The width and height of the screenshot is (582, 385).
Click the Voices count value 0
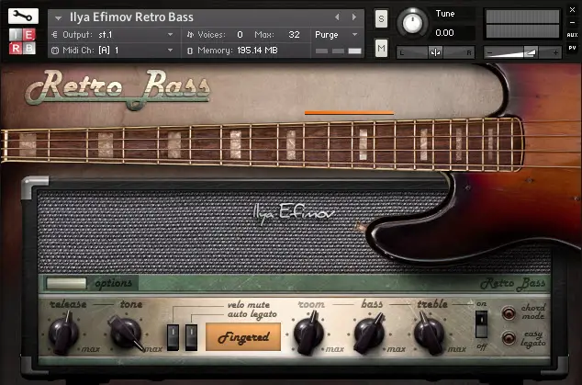(240, 35)
